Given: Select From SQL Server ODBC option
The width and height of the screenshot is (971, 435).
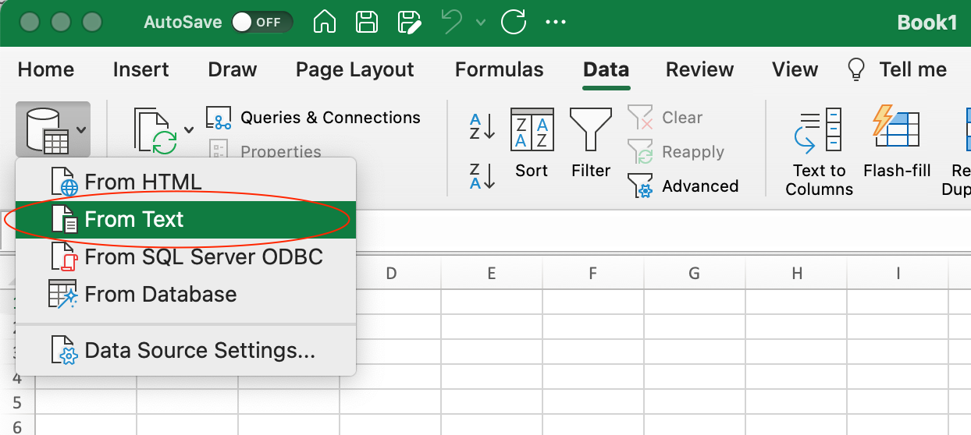Looking at the screenshot, I should (203, 256).
